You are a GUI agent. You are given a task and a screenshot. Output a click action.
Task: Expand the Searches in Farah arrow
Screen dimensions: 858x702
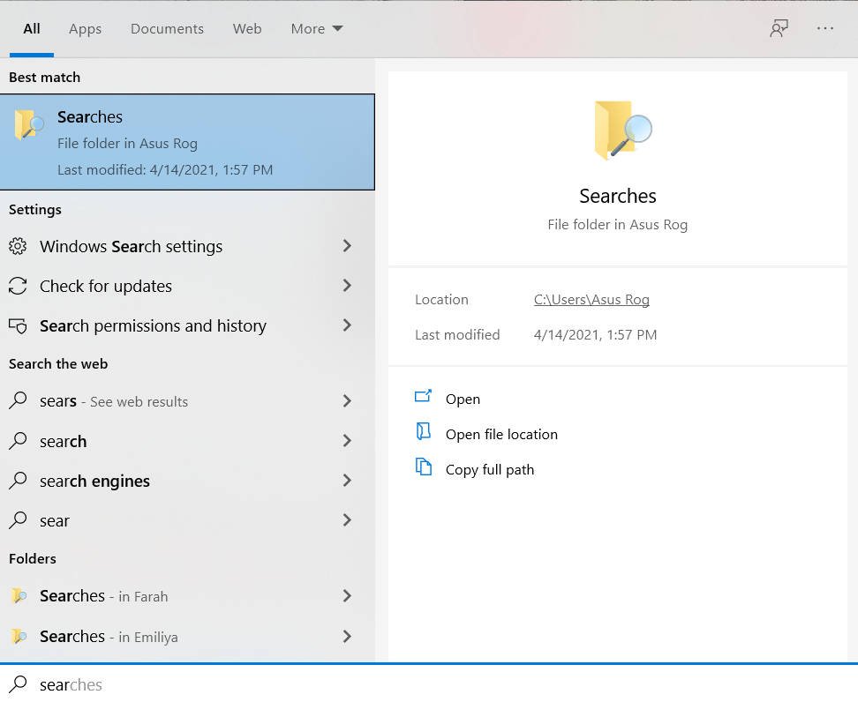pos(347,596)
